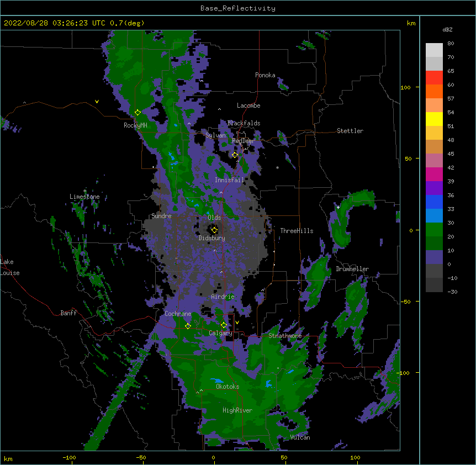This screenshot has width=476, height=465.
Task: Click the yellow diamond marker below RedDeer
Action: pos(235,155)
